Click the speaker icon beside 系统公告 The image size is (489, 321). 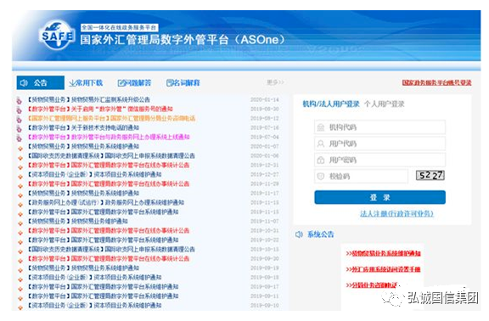click(x=299, y=234)
